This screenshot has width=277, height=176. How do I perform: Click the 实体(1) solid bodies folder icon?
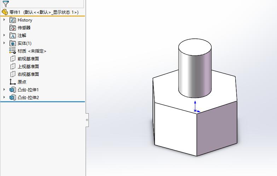coord(13,43)
